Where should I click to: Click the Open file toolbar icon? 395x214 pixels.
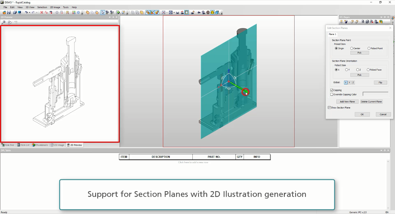point(4,12)
